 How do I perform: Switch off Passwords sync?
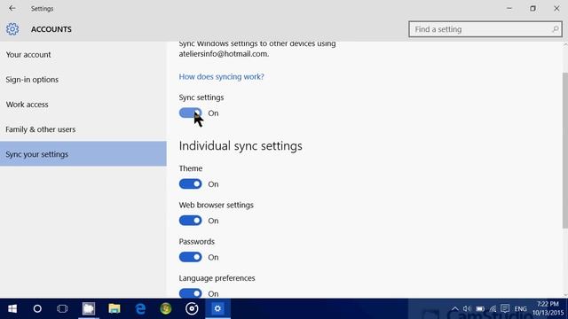(190, 257)
